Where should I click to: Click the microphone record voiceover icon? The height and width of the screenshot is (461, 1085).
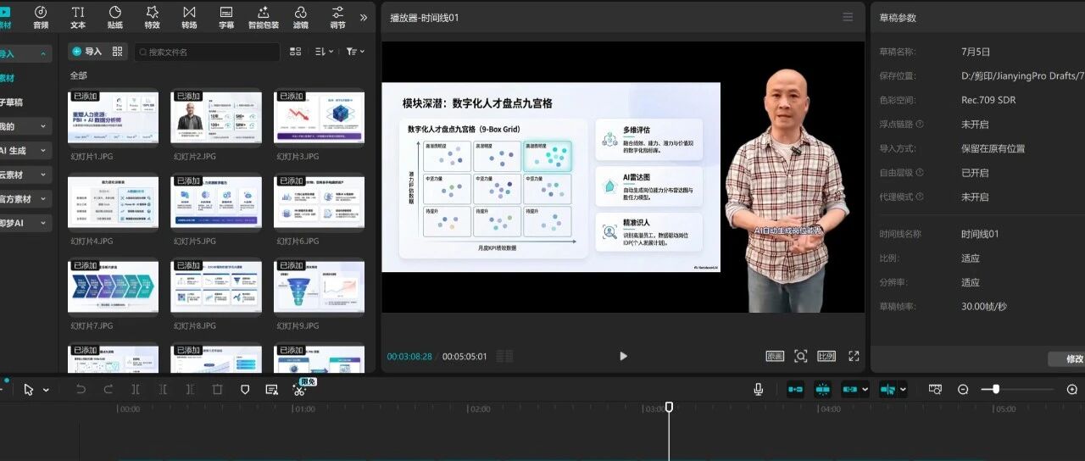tap(759, 389)
